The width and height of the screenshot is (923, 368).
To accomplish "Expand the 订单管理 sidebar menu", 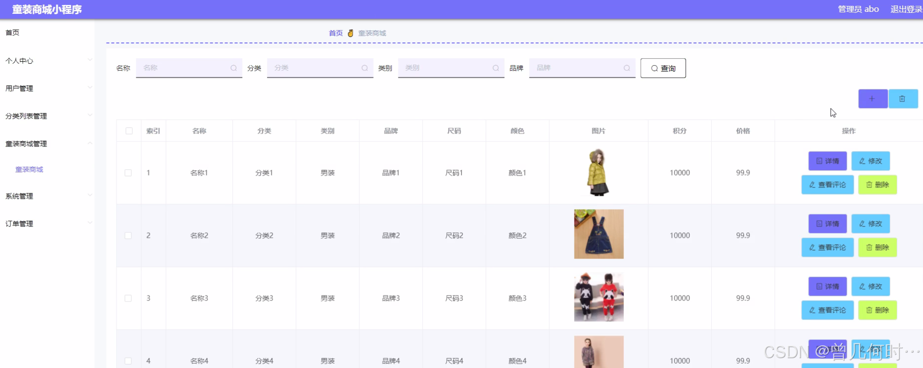I will click(47, 223).
